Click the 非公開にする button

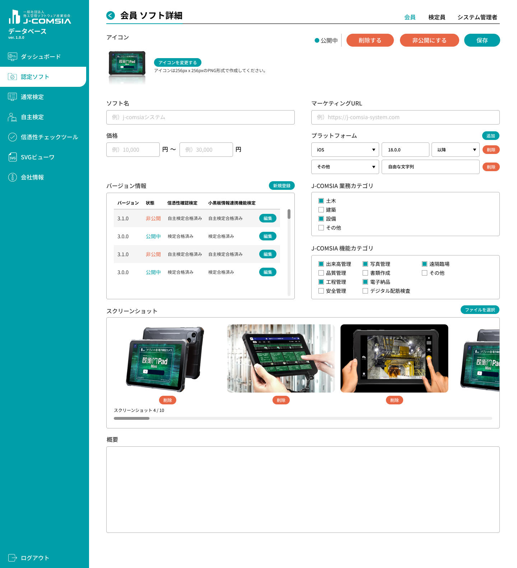(429, 40)
